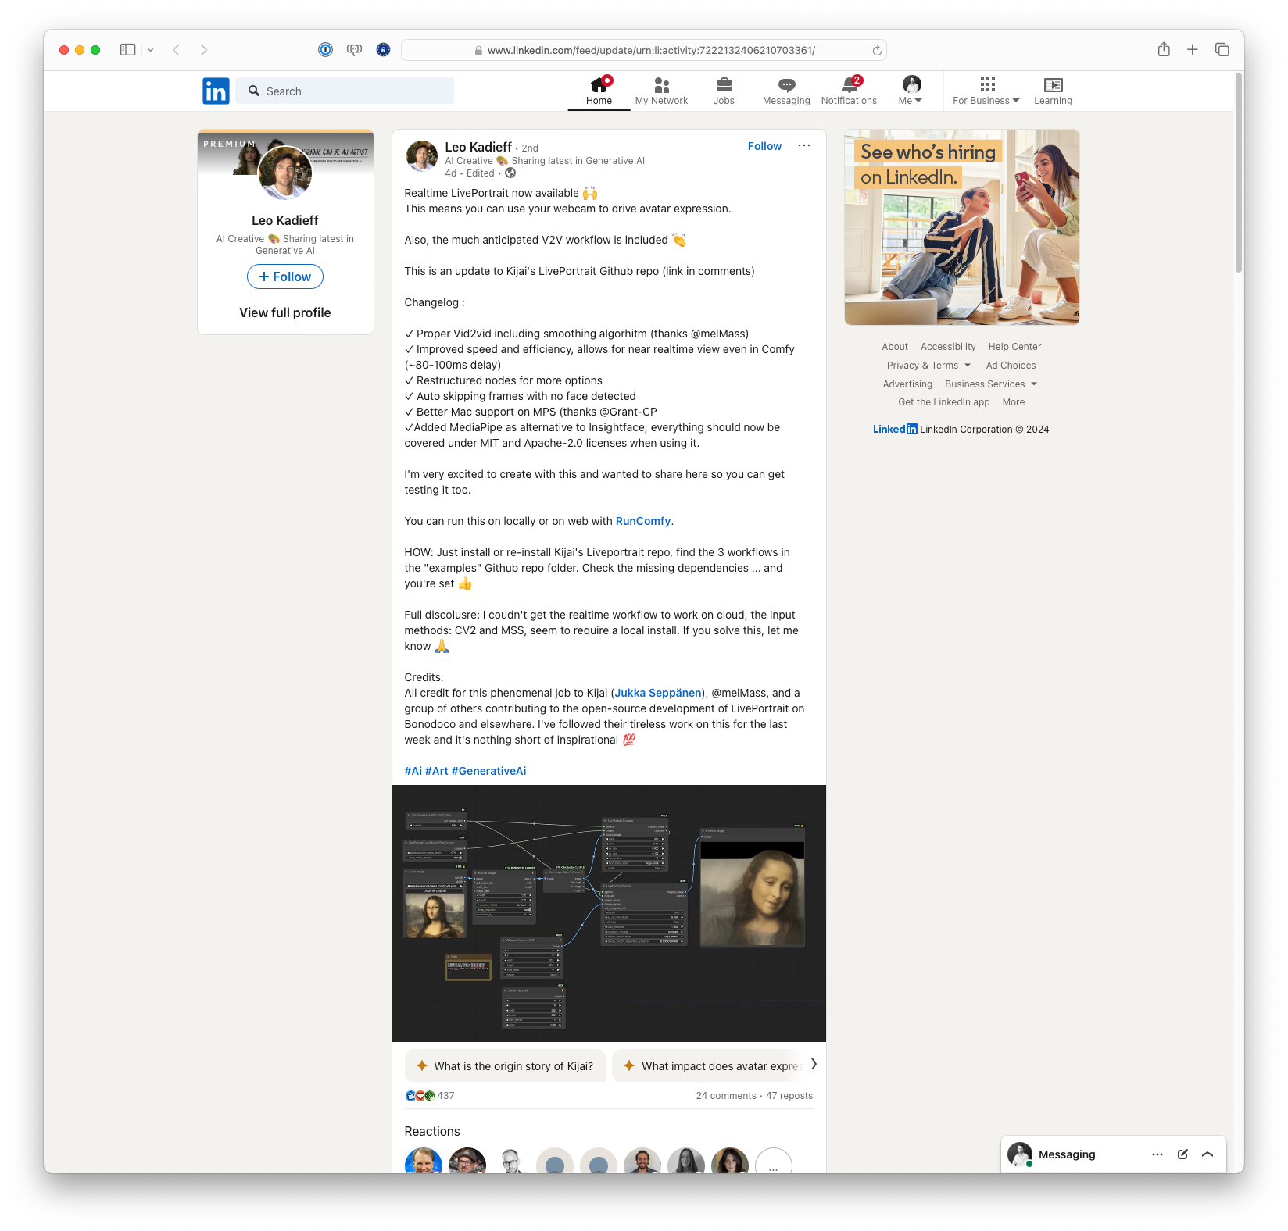Screen dimensions: 1288x1231
Task: Toggle the Safari sidebar
Action: (x=128, y=50)
